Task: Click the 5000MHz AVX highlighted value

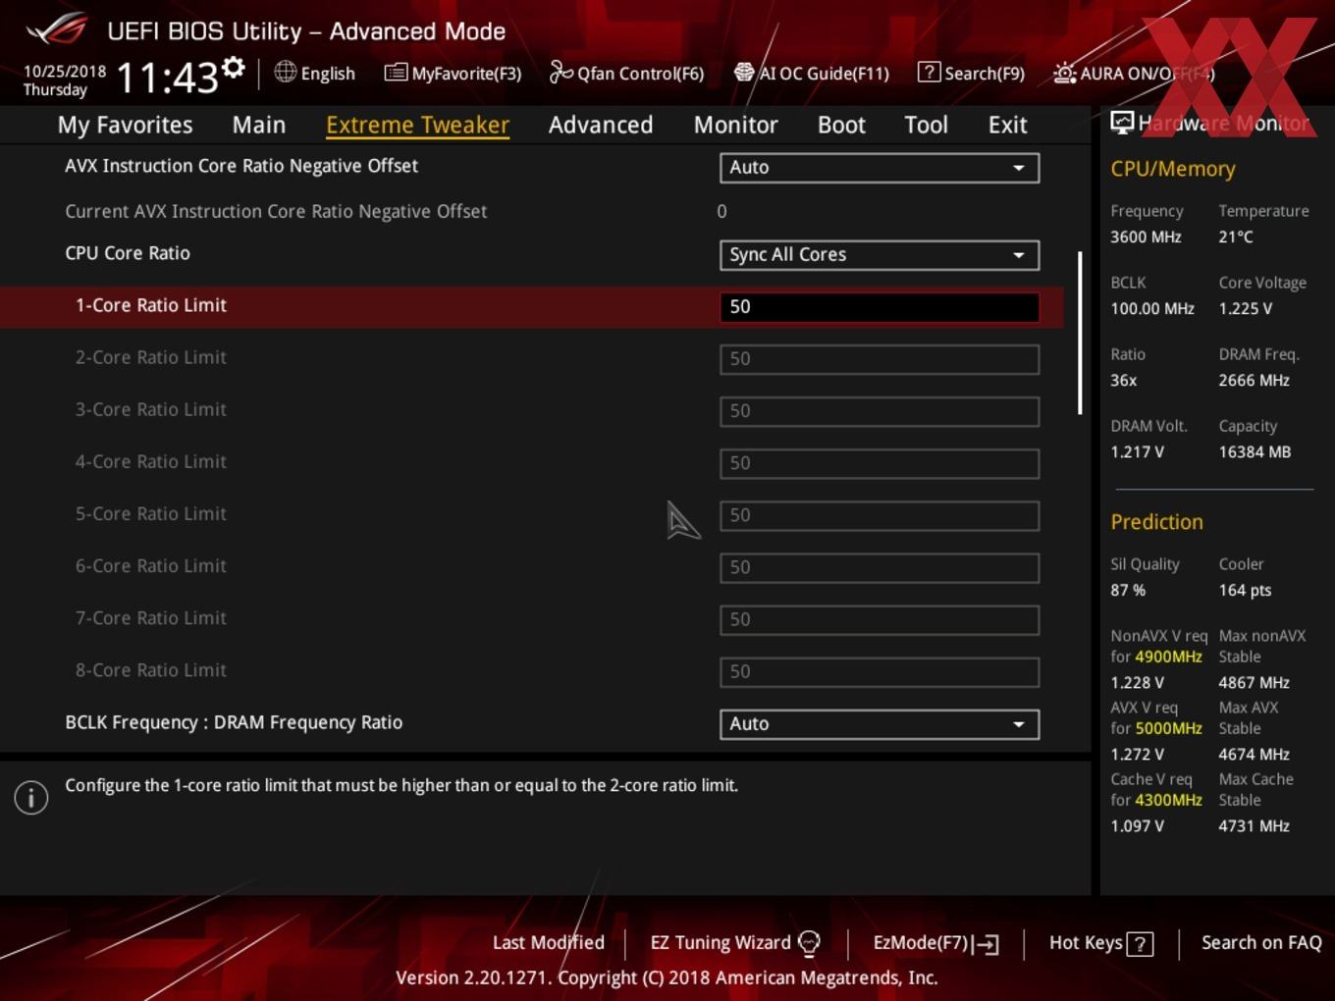Action: pyautogui.click(x=1168, y=728)
